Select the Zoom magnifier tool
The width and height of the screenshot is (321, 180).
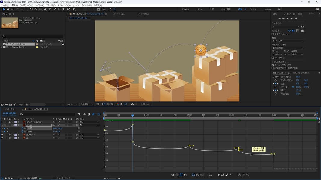pyautogui.click(x=12, y=9)
